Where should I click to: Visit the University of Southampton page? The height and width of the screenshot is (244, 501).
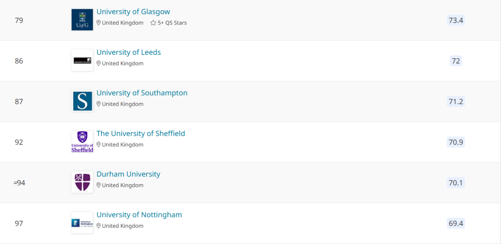pyautogui.click(x=142, y=93)
